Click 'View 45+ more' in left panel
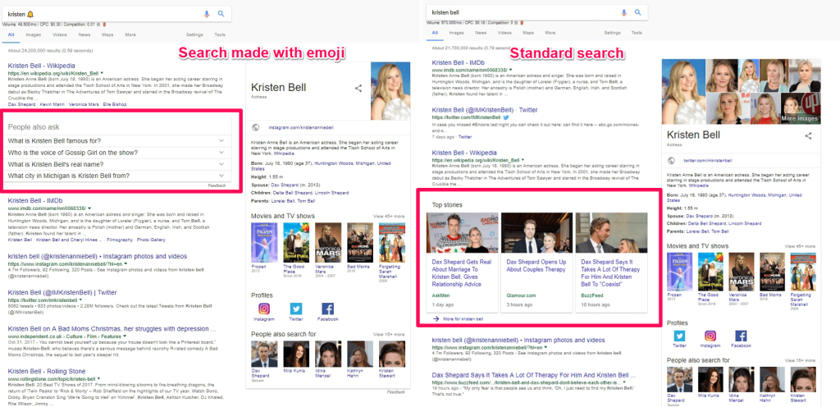This screenshot has width=840, height=407. pos(388,217)
